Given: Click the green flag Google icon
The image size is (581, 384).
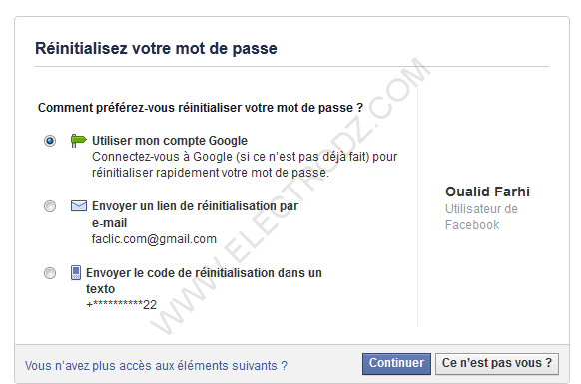Looking at the screenshot, I should tap(78, 141).
